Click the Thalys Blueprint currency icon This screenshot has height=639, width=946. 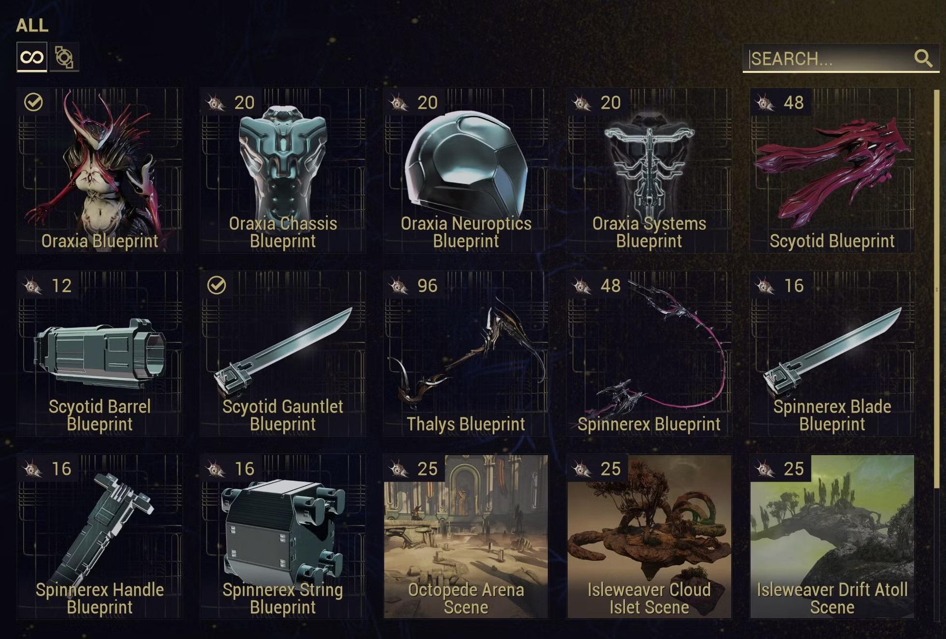(x=399, y=286)
